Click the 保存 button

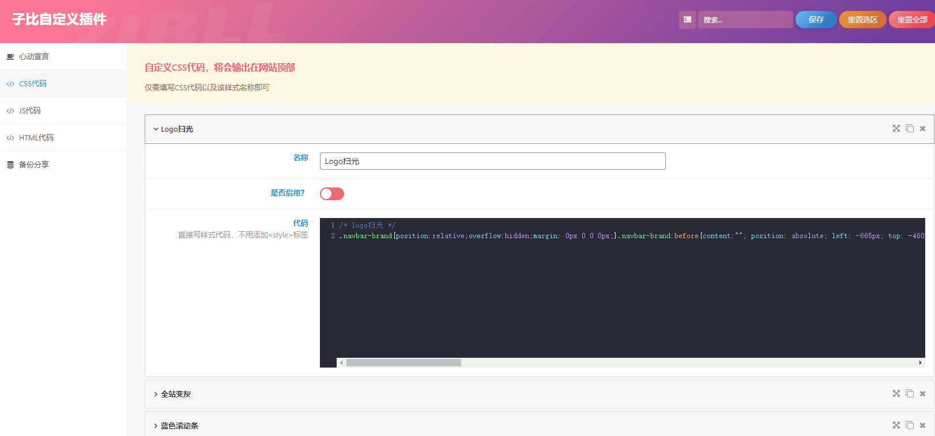click(816, 20)
